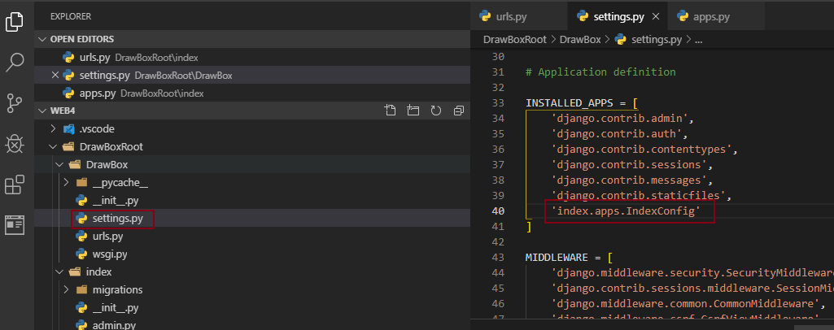Click the EXPLORER panel title
The image size is (834, 330).
(71, 16)
